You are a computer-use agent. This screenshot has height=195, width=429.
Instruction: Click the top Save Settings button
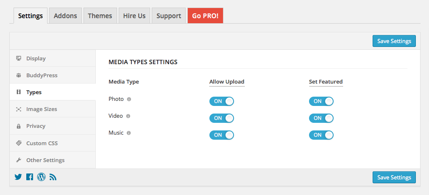click(x=394, y=41)
